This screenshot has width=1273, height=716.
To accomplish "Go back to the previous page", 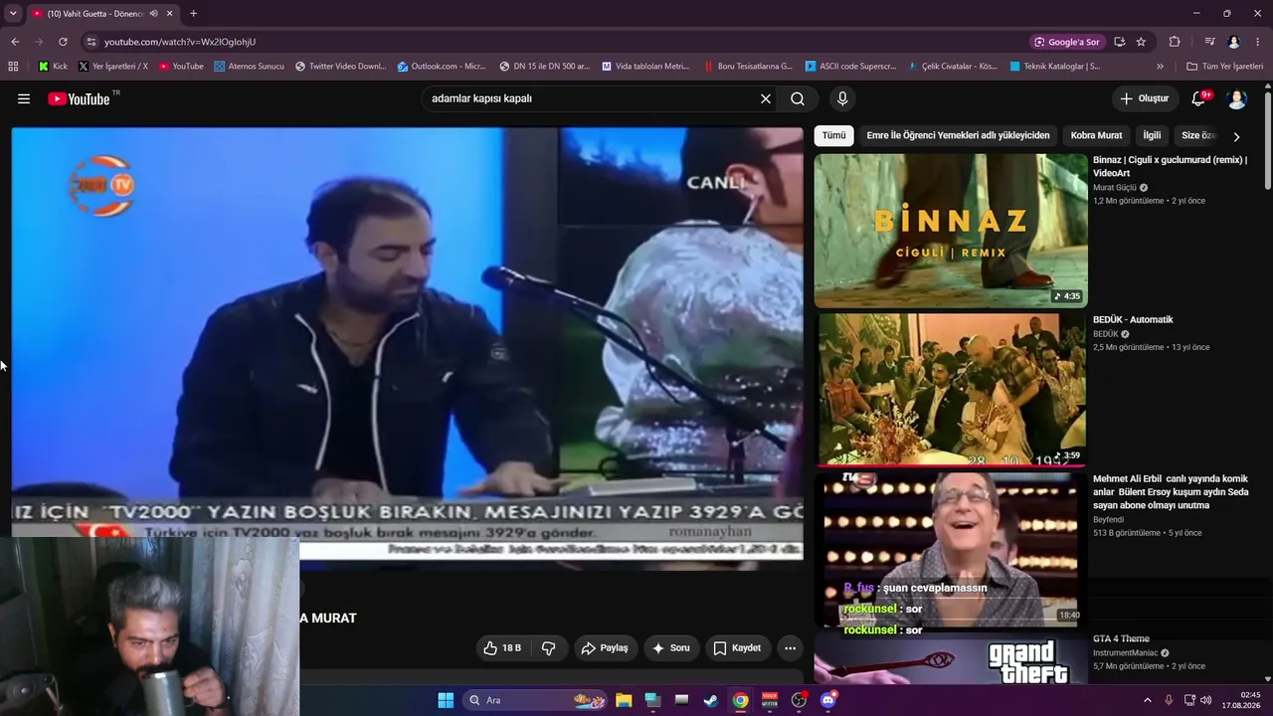I will click(15, 42).
